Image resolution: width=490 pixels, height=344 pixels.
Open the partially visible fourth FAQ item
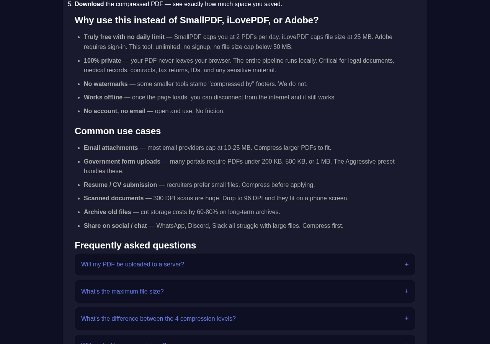click(x=245, y=340)
